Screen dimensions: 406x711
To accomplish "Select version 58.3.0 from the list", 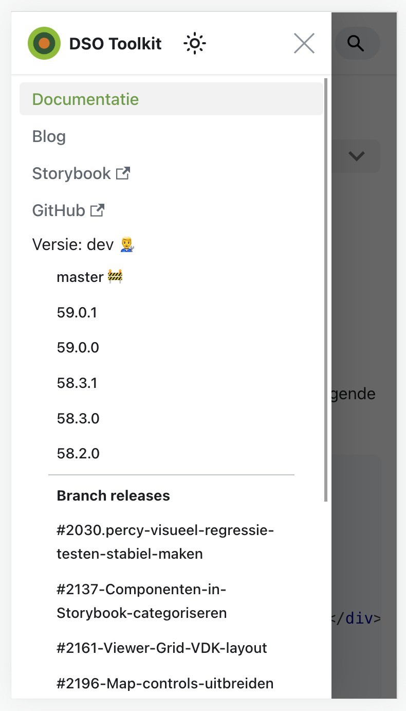I will 78,418.
